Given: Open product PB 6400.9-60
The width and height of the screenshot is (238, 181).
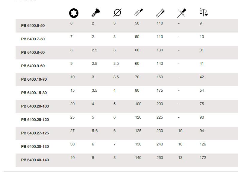Looking at the screenshot, I should tap(33, 66).
